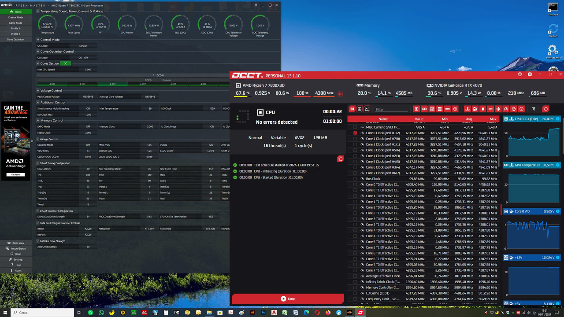564x317 pixels.
Task: Switch OCCT monitoring to table view icon
Action: pos(360,109)
